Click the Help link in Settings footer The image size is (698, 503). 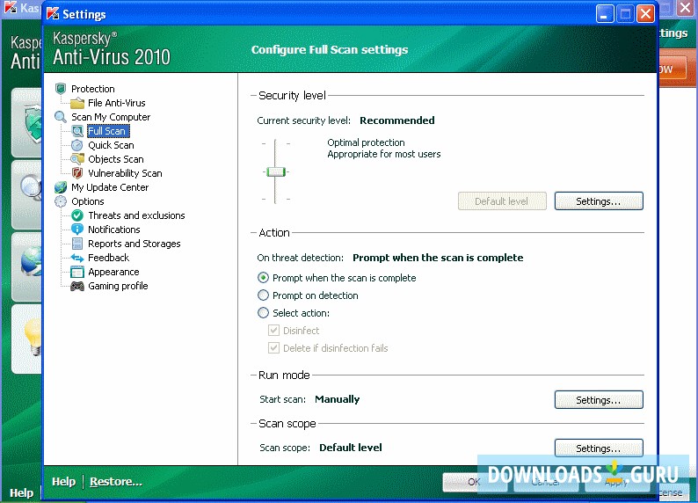coord(63,482)
